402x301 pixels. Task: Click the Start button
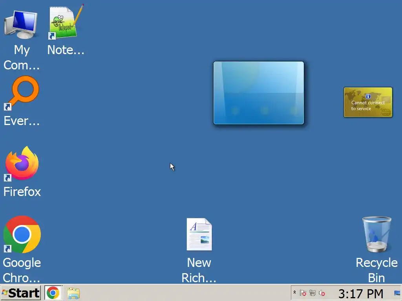[x=20, y=293]
